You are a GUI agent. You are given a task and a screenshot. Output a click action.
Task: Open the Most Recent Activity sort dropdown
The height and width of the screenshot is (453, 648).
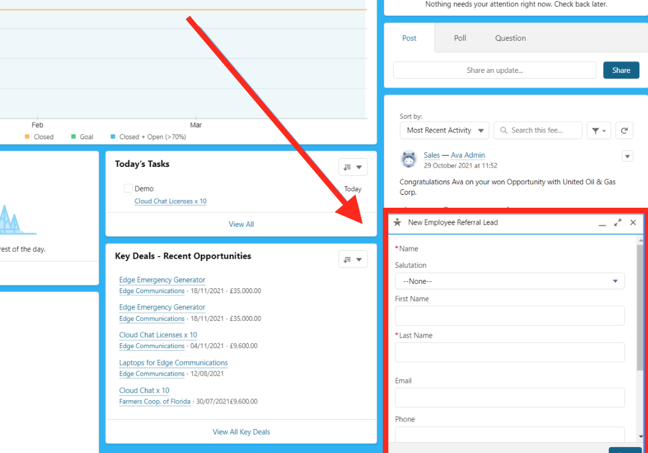click(x=444, y=131)
